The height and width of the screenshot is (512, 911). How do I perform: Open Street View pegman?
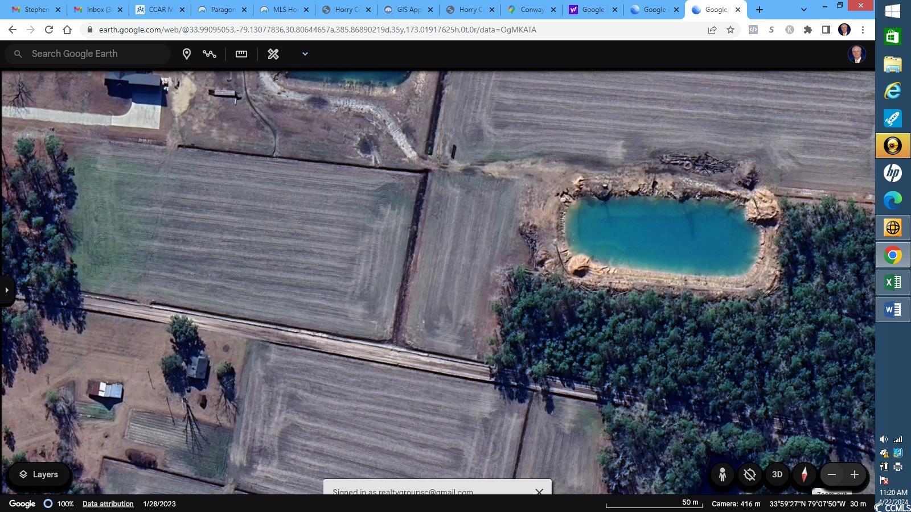(x=722, y=474)
